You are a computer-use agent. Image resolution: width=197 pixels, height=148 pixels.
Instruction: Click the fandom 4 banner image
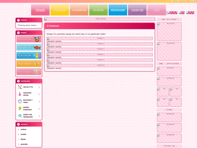[x=100, y=55]
